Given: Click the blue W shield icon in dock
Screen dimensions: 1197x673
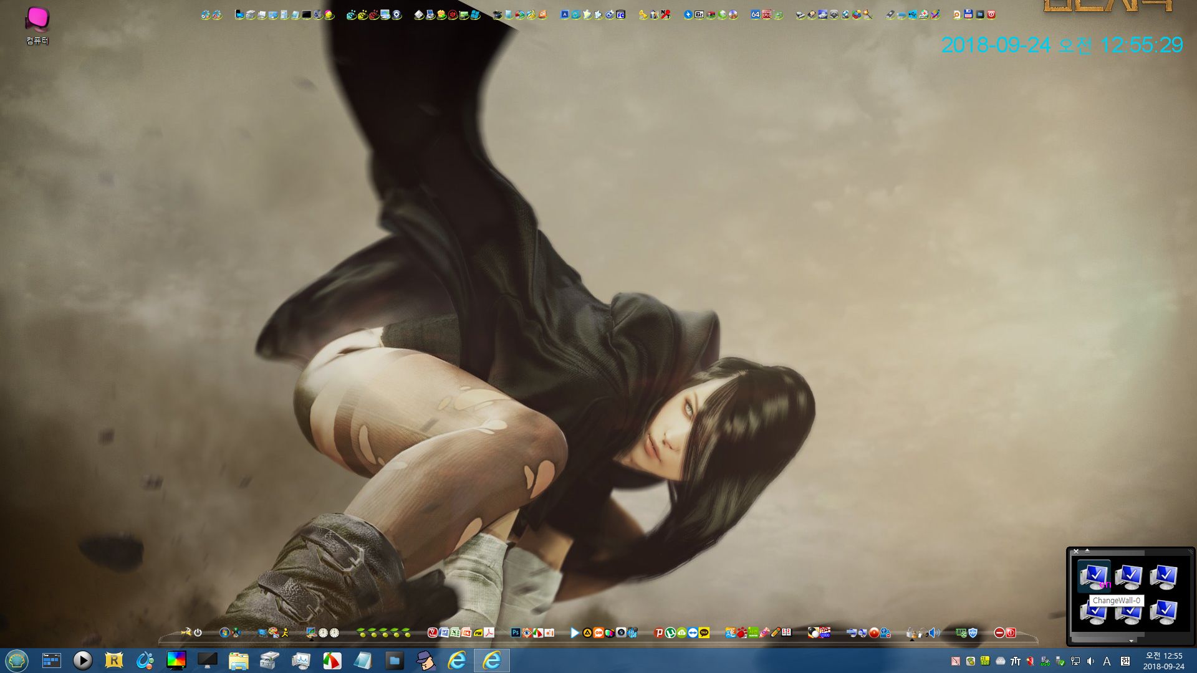Looking at the screenshot, I should pos(973,632).
